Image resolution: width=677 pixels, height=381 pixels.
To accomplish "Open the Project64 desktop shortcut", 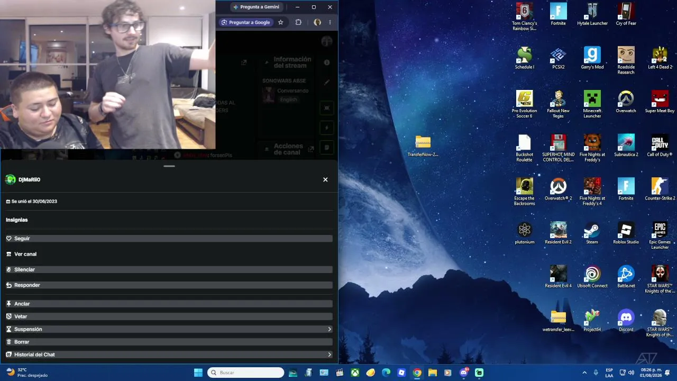I will (x=592, y=321).
